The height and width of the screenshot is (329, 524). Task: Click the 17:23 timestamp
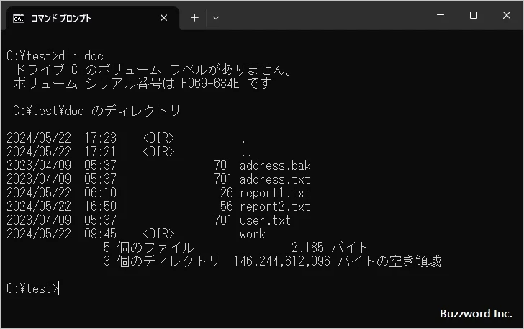point(100,138)
